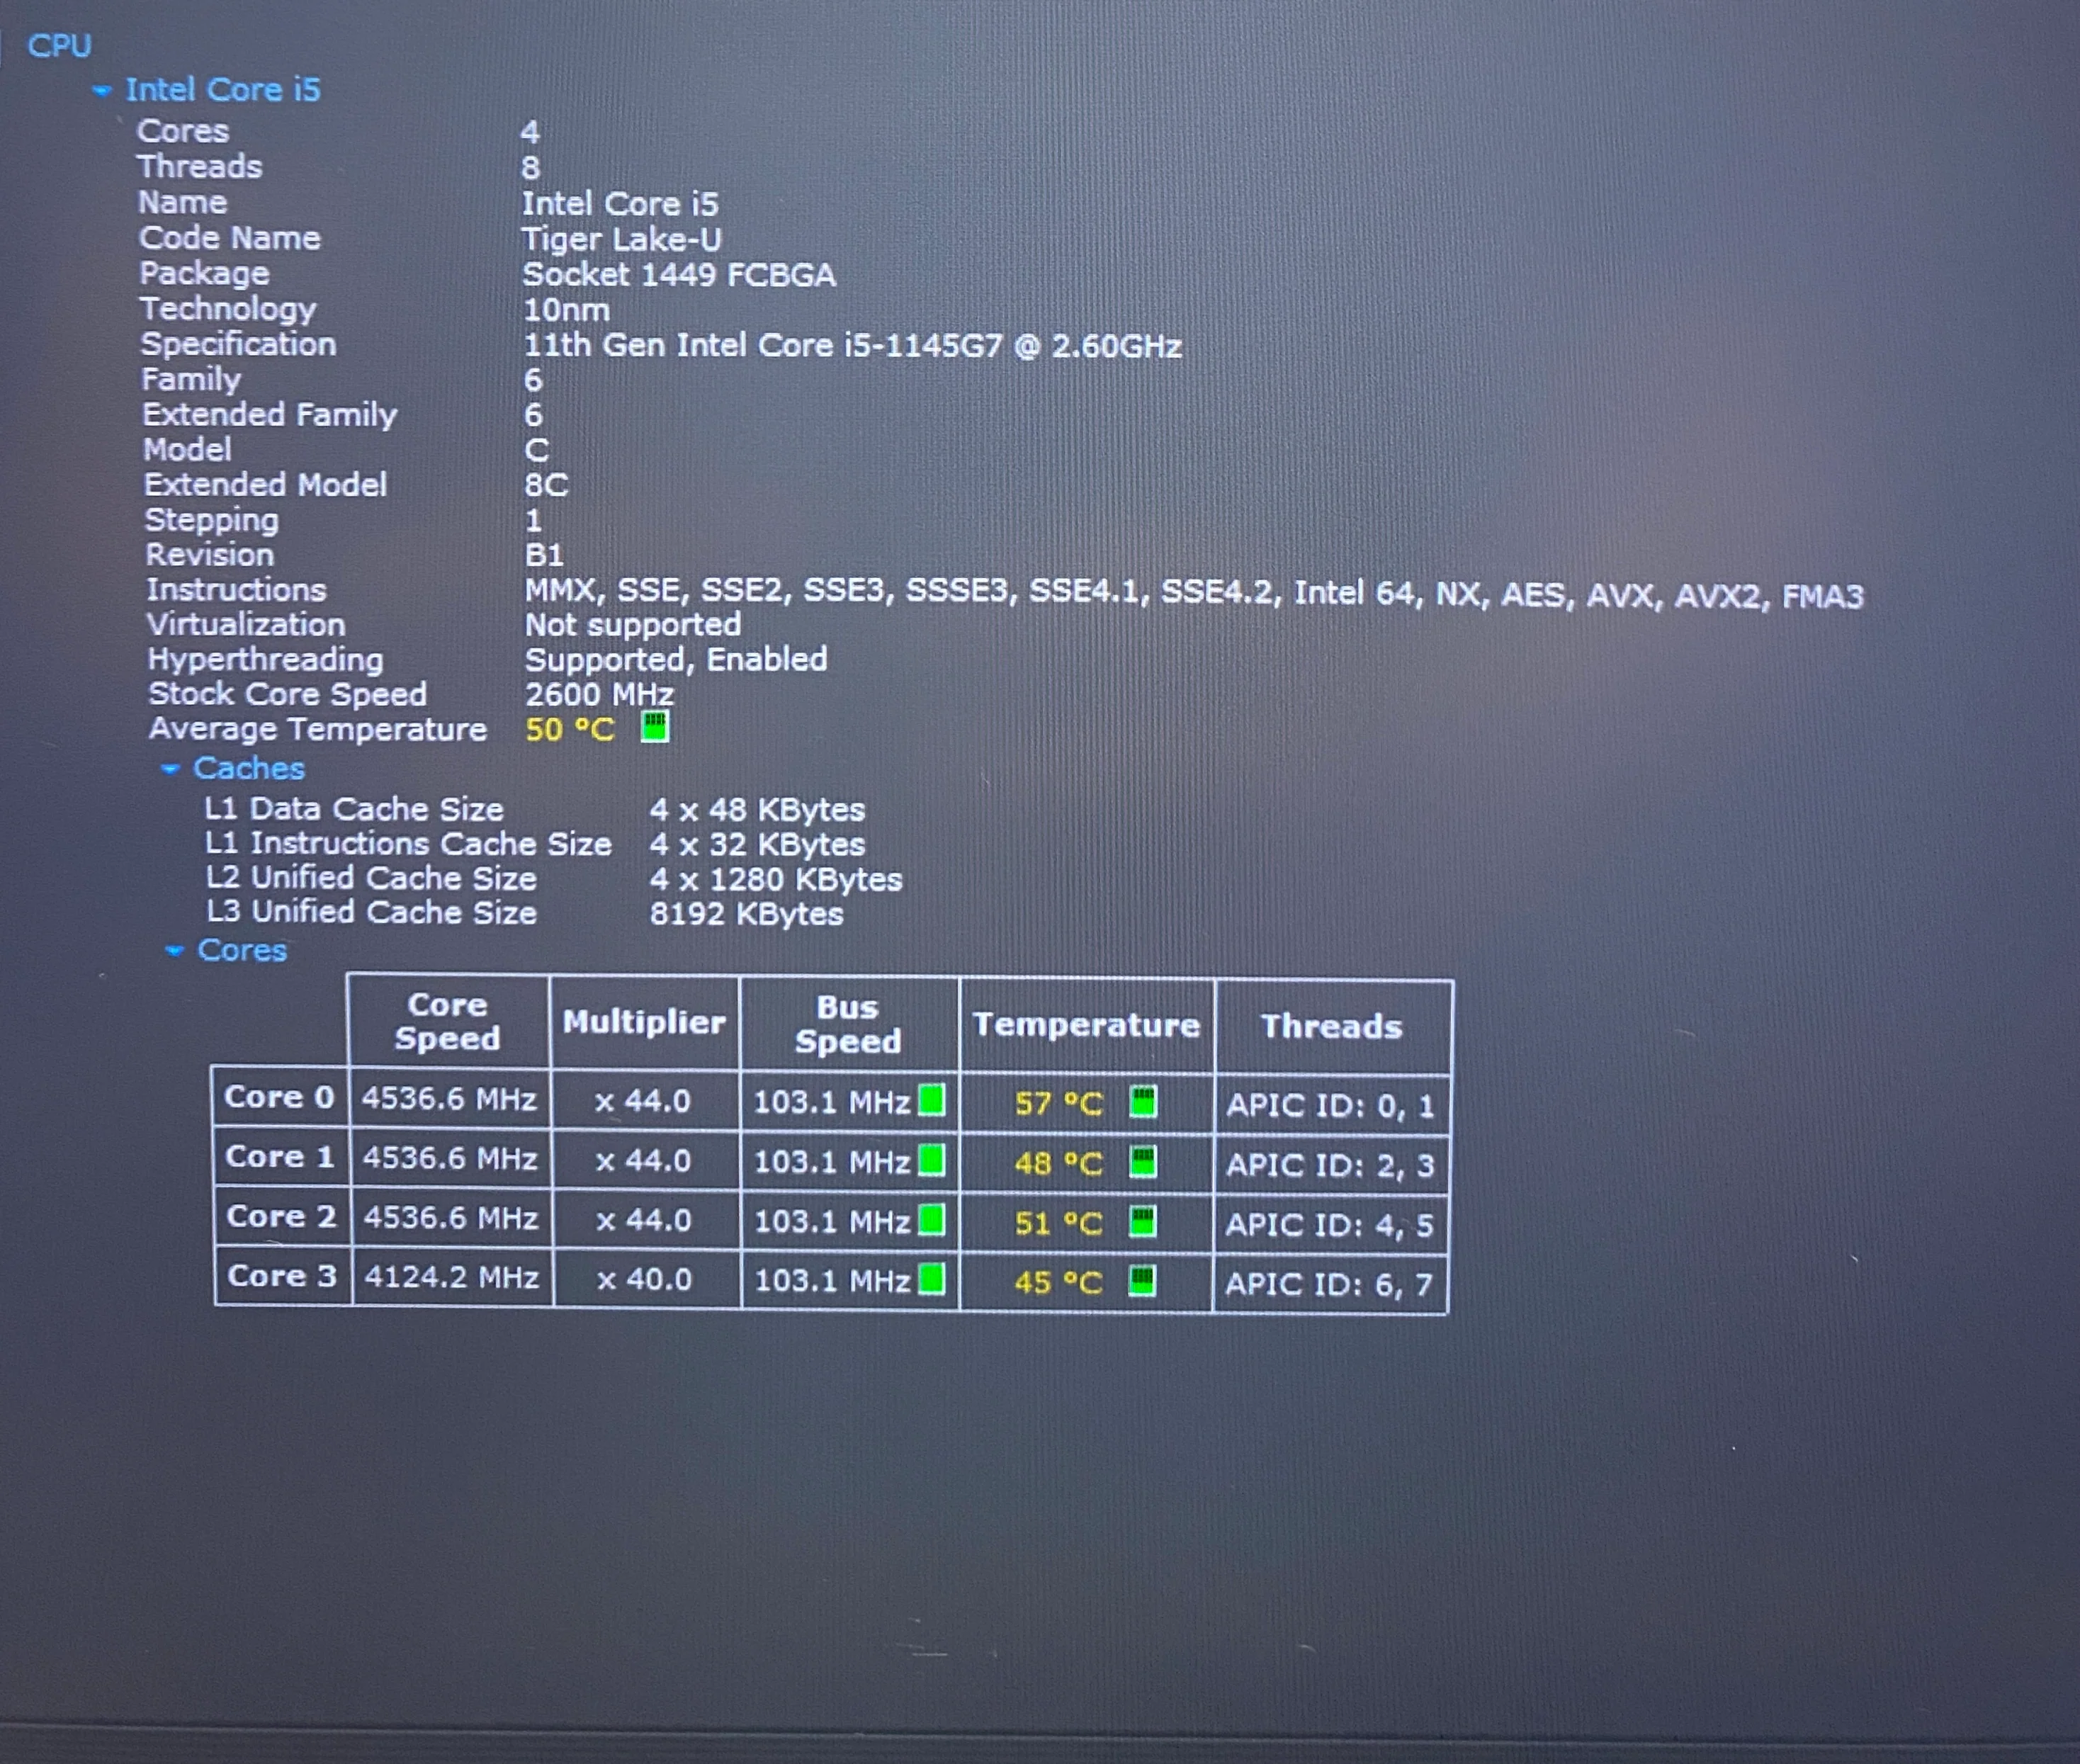Click the technology value '10nm'
This screenshot has width=2080, height=1764.
(566, 310)
